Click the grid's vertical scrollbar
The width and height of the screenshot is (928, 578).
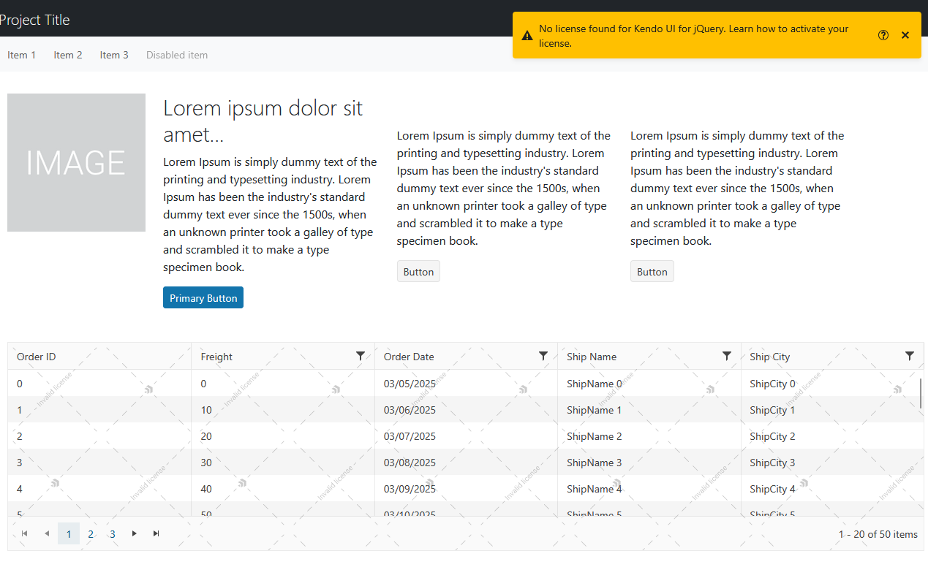(921, 394)
